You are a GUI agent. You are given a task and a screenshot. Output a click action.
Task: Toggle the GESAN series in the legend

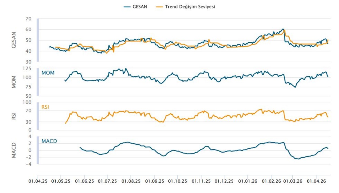tap(135, 6)
